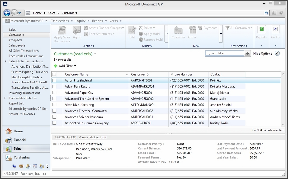Open Receivables Transactions list
The width and height of the screenshot is (288, 179).
pos(26,56)
